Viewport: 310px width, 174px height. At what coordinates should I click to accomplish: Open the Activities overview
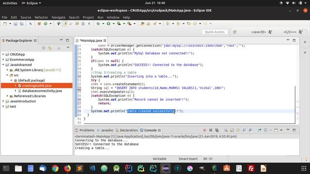coord(10,3)
